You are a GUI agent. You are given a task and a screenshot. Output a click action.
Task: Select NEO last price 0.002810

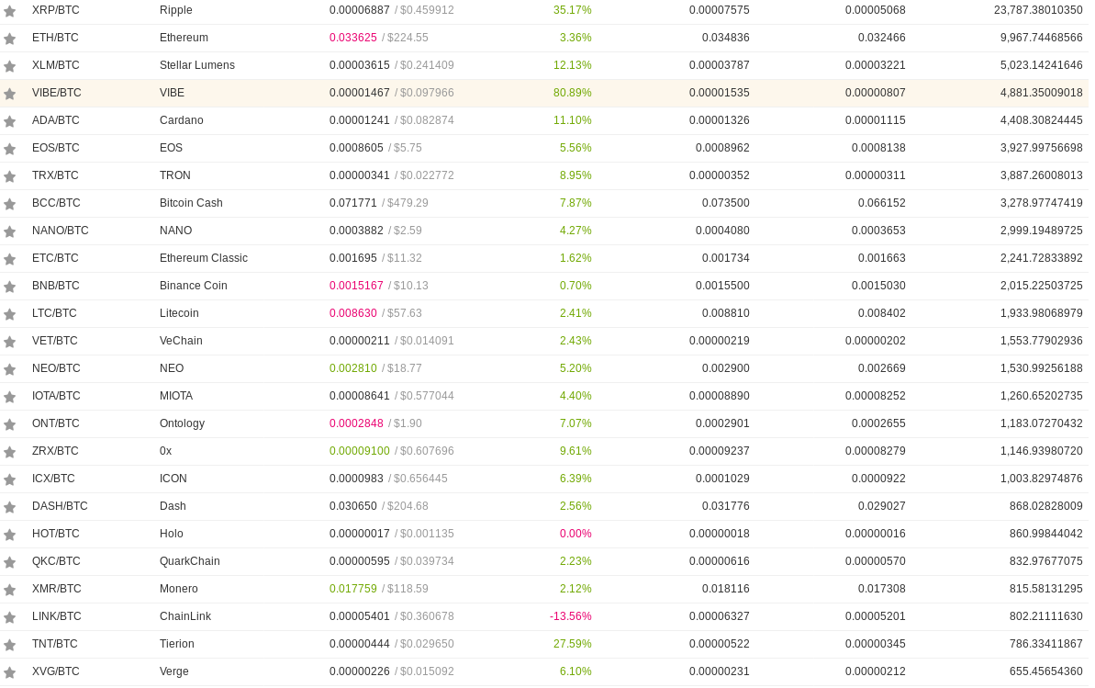(353, 367)
